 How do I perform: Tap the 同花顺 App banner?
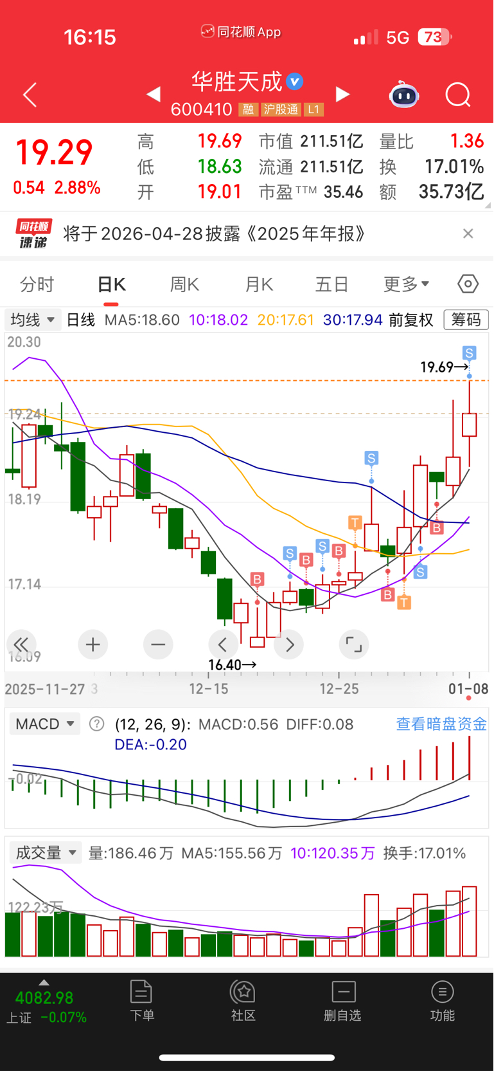241,32
